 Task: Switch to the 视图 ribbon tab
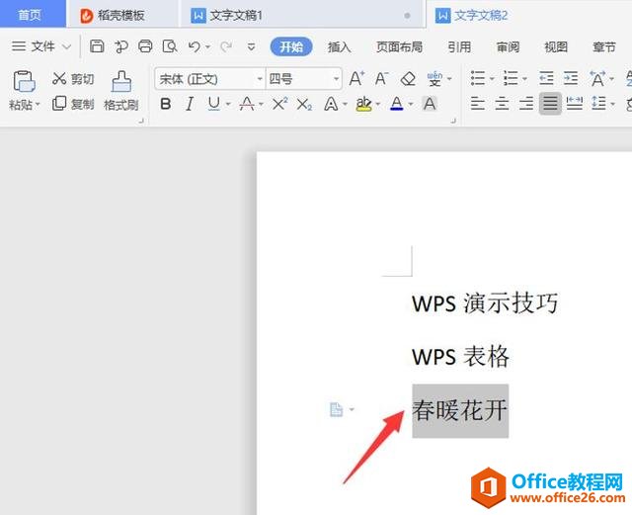click(x=556, y=47)
